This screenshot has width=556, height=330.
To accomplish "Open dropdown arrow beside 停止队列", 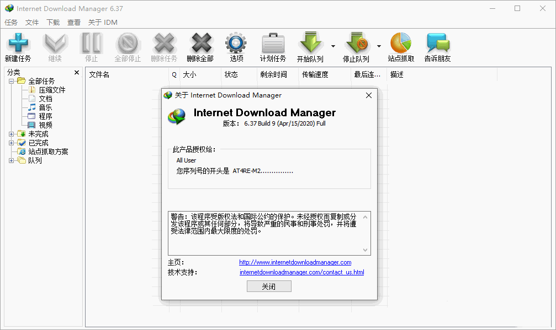I will point(379,46).
